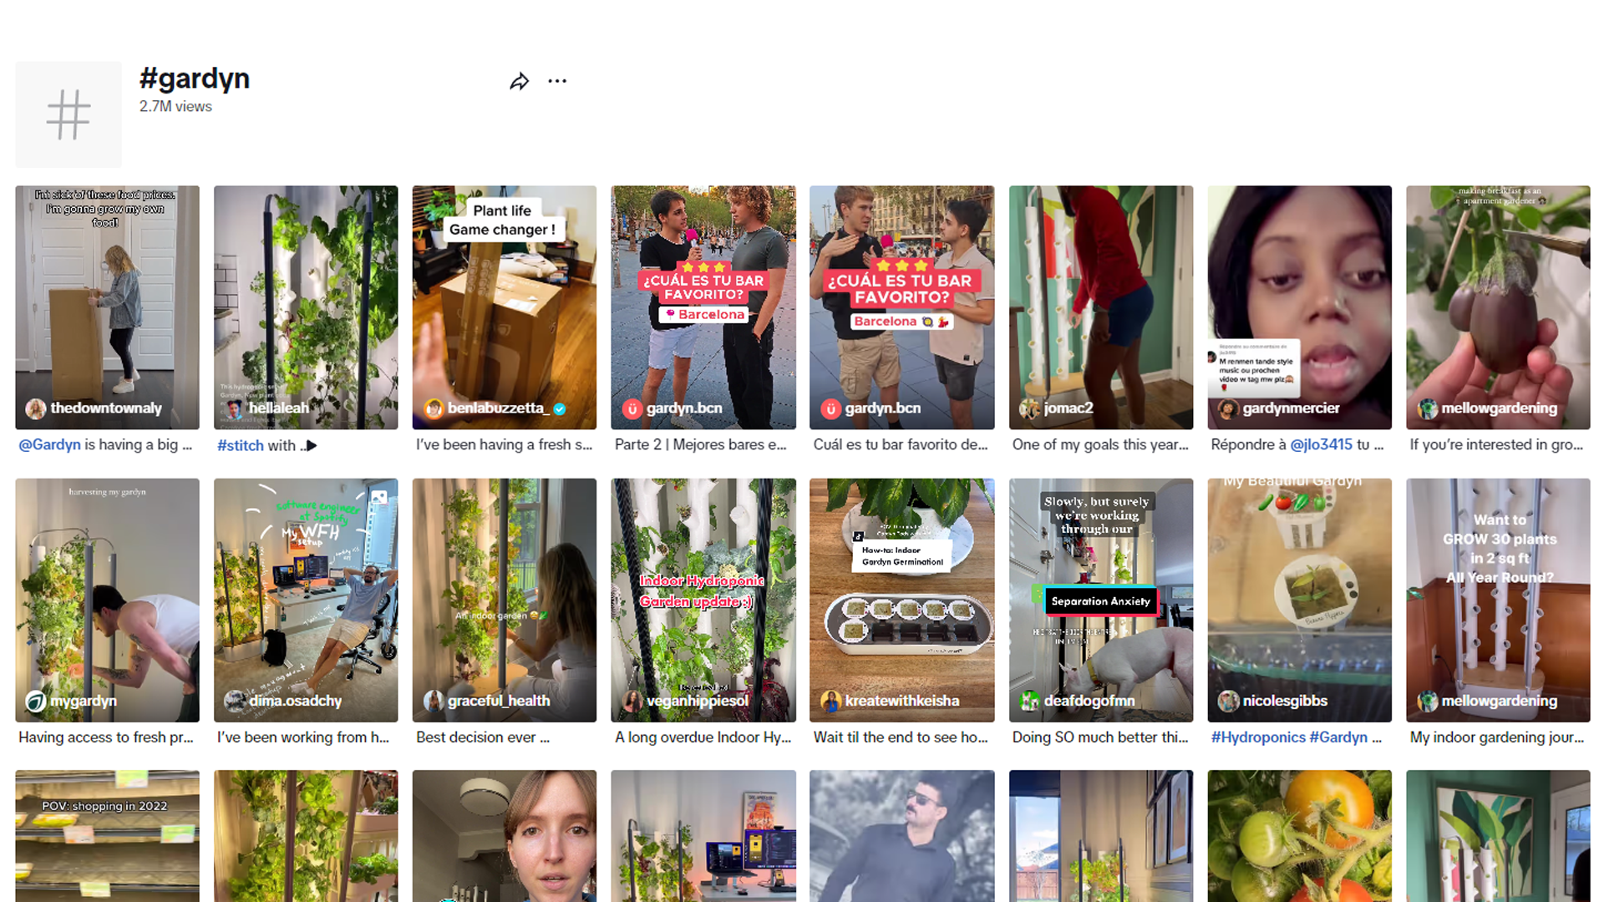Scroll down to view more #gardyn videos
Screen dimensions: 1604x902
click(x=802, y=837)
